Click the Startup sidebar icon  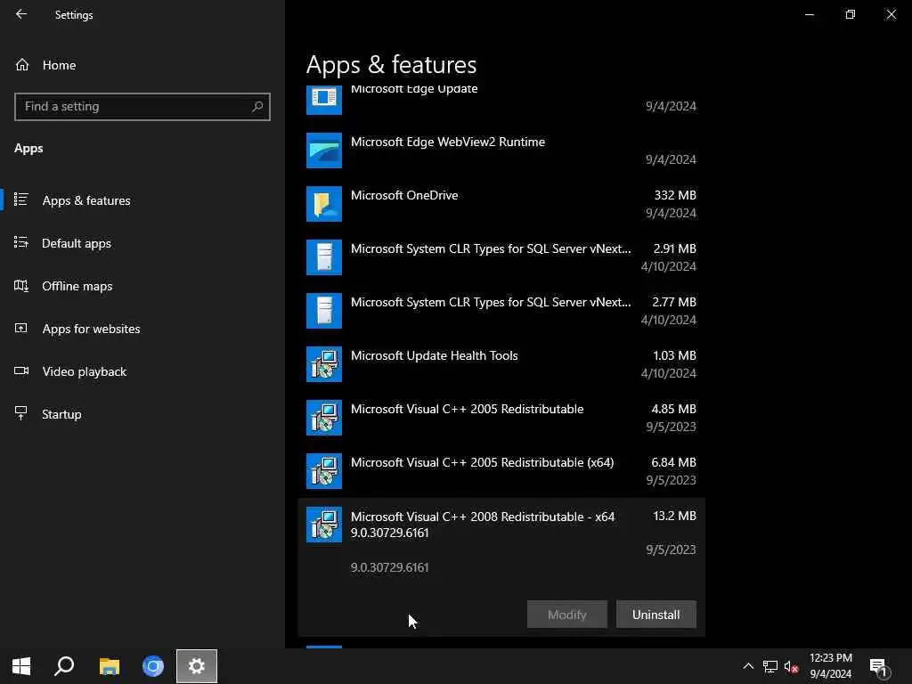(21, 413)
